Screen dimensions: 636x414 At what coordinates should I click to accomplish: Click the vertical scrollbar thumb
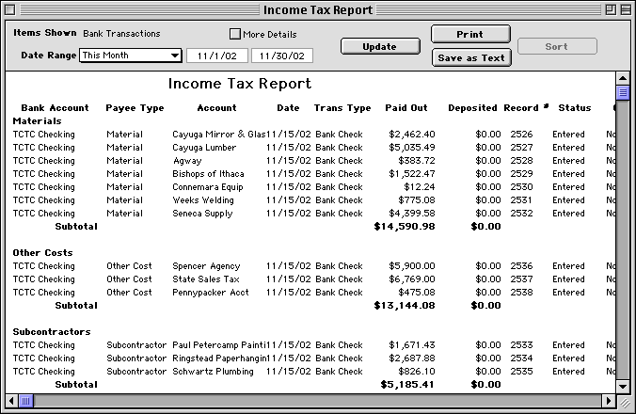tap(622, 92)
